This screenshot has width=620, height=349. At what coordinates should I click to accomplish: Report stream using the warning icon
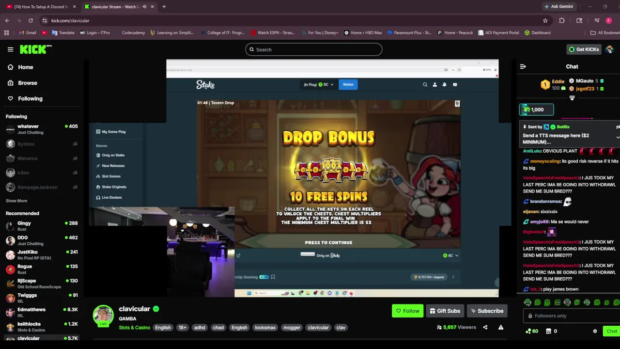[x=501, y=327]
